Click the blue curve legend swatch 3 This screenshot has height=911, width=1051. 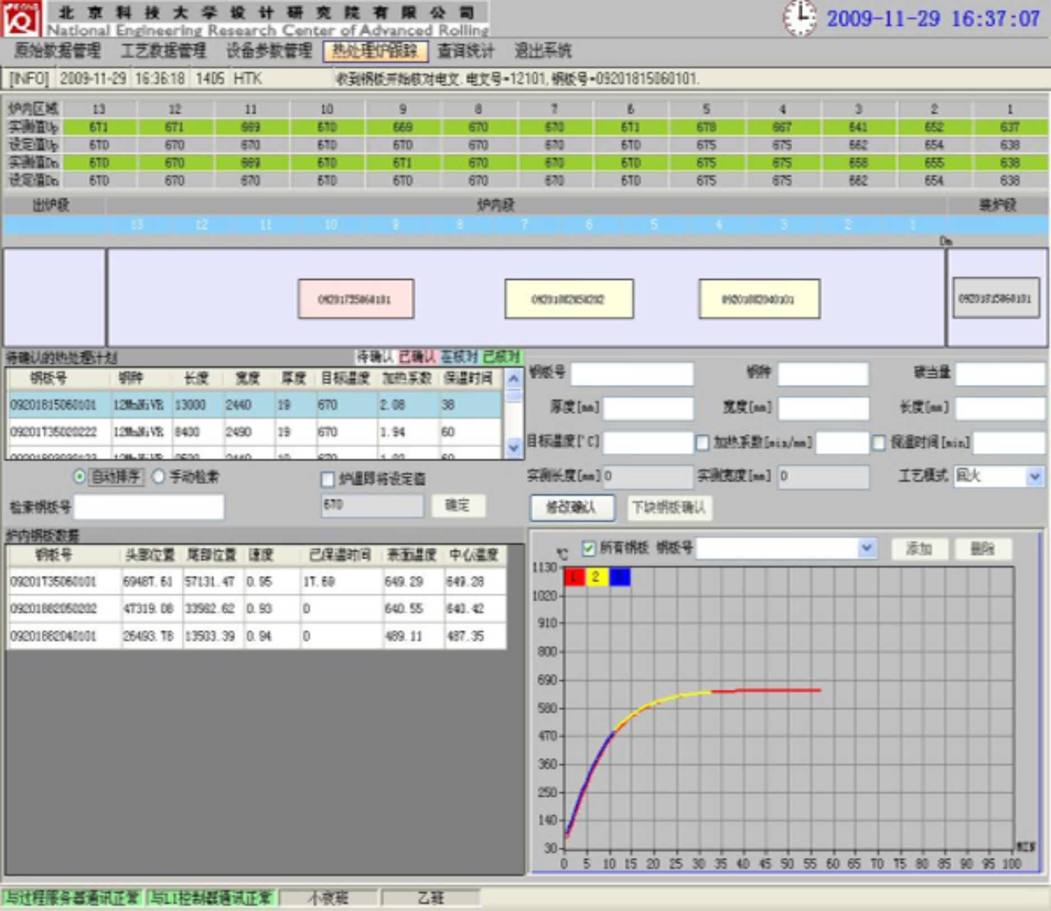click(619, 577)
